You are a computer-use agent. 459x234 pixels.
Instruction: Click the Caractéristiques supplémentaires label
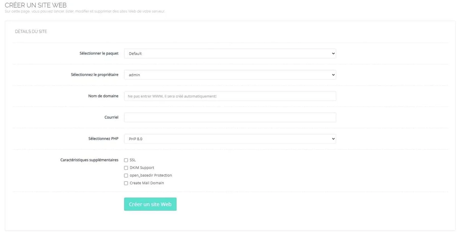[89, 160]
